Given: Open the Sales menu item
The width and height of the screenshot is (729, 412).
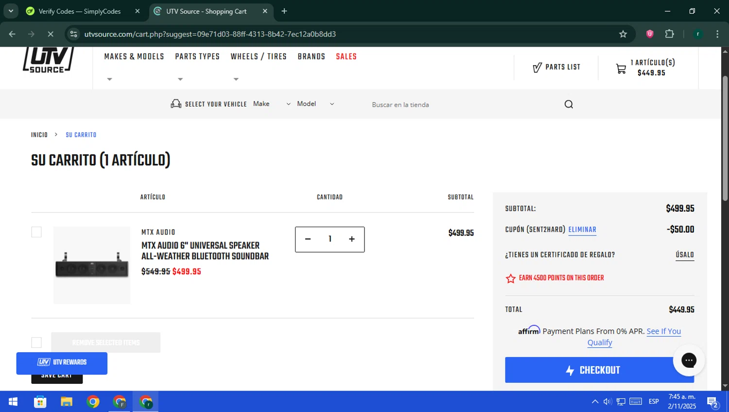Looking at the screenshot, I should click(347, 57).
